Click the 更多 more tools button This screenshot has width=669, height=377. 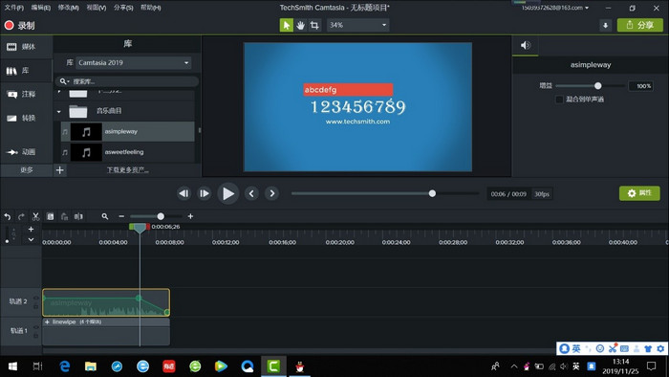click(x=27, y=170)
